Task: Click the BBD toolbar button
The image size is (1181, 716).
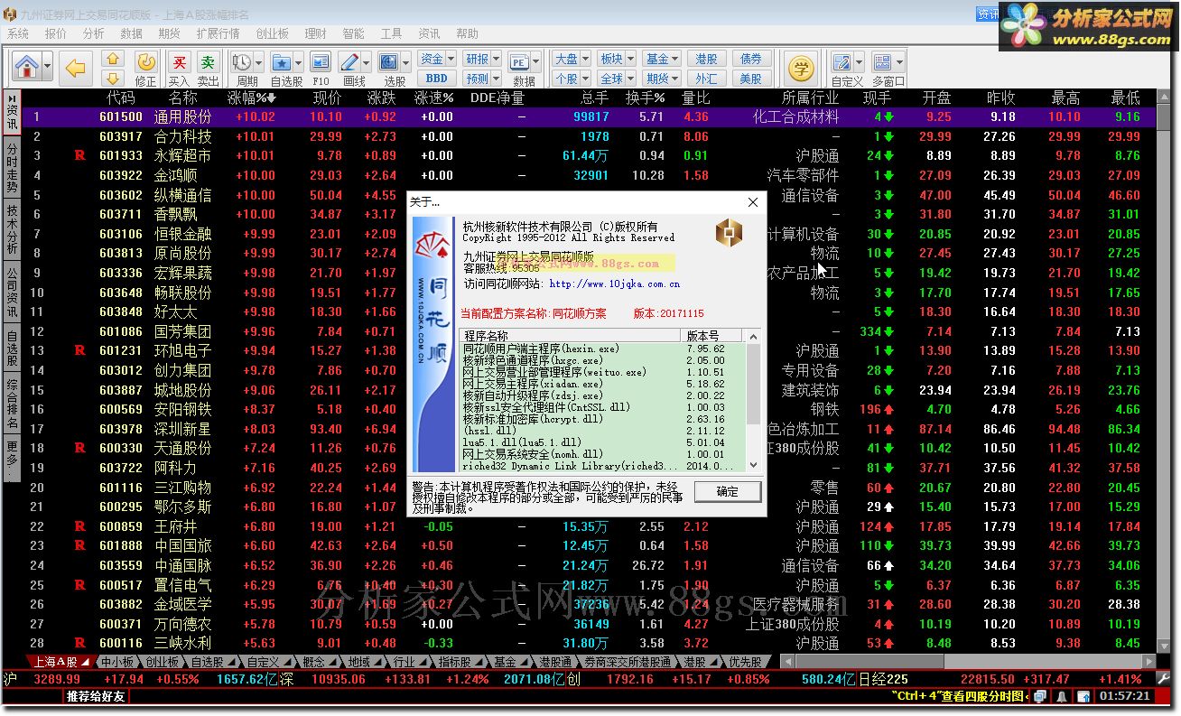Action: [x=436, y=78]
